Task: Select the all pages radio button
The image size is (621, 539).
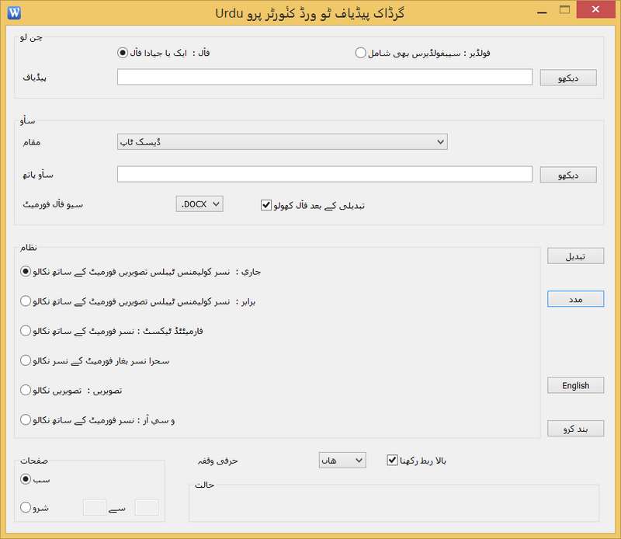Action: click(x=26, y=478)
